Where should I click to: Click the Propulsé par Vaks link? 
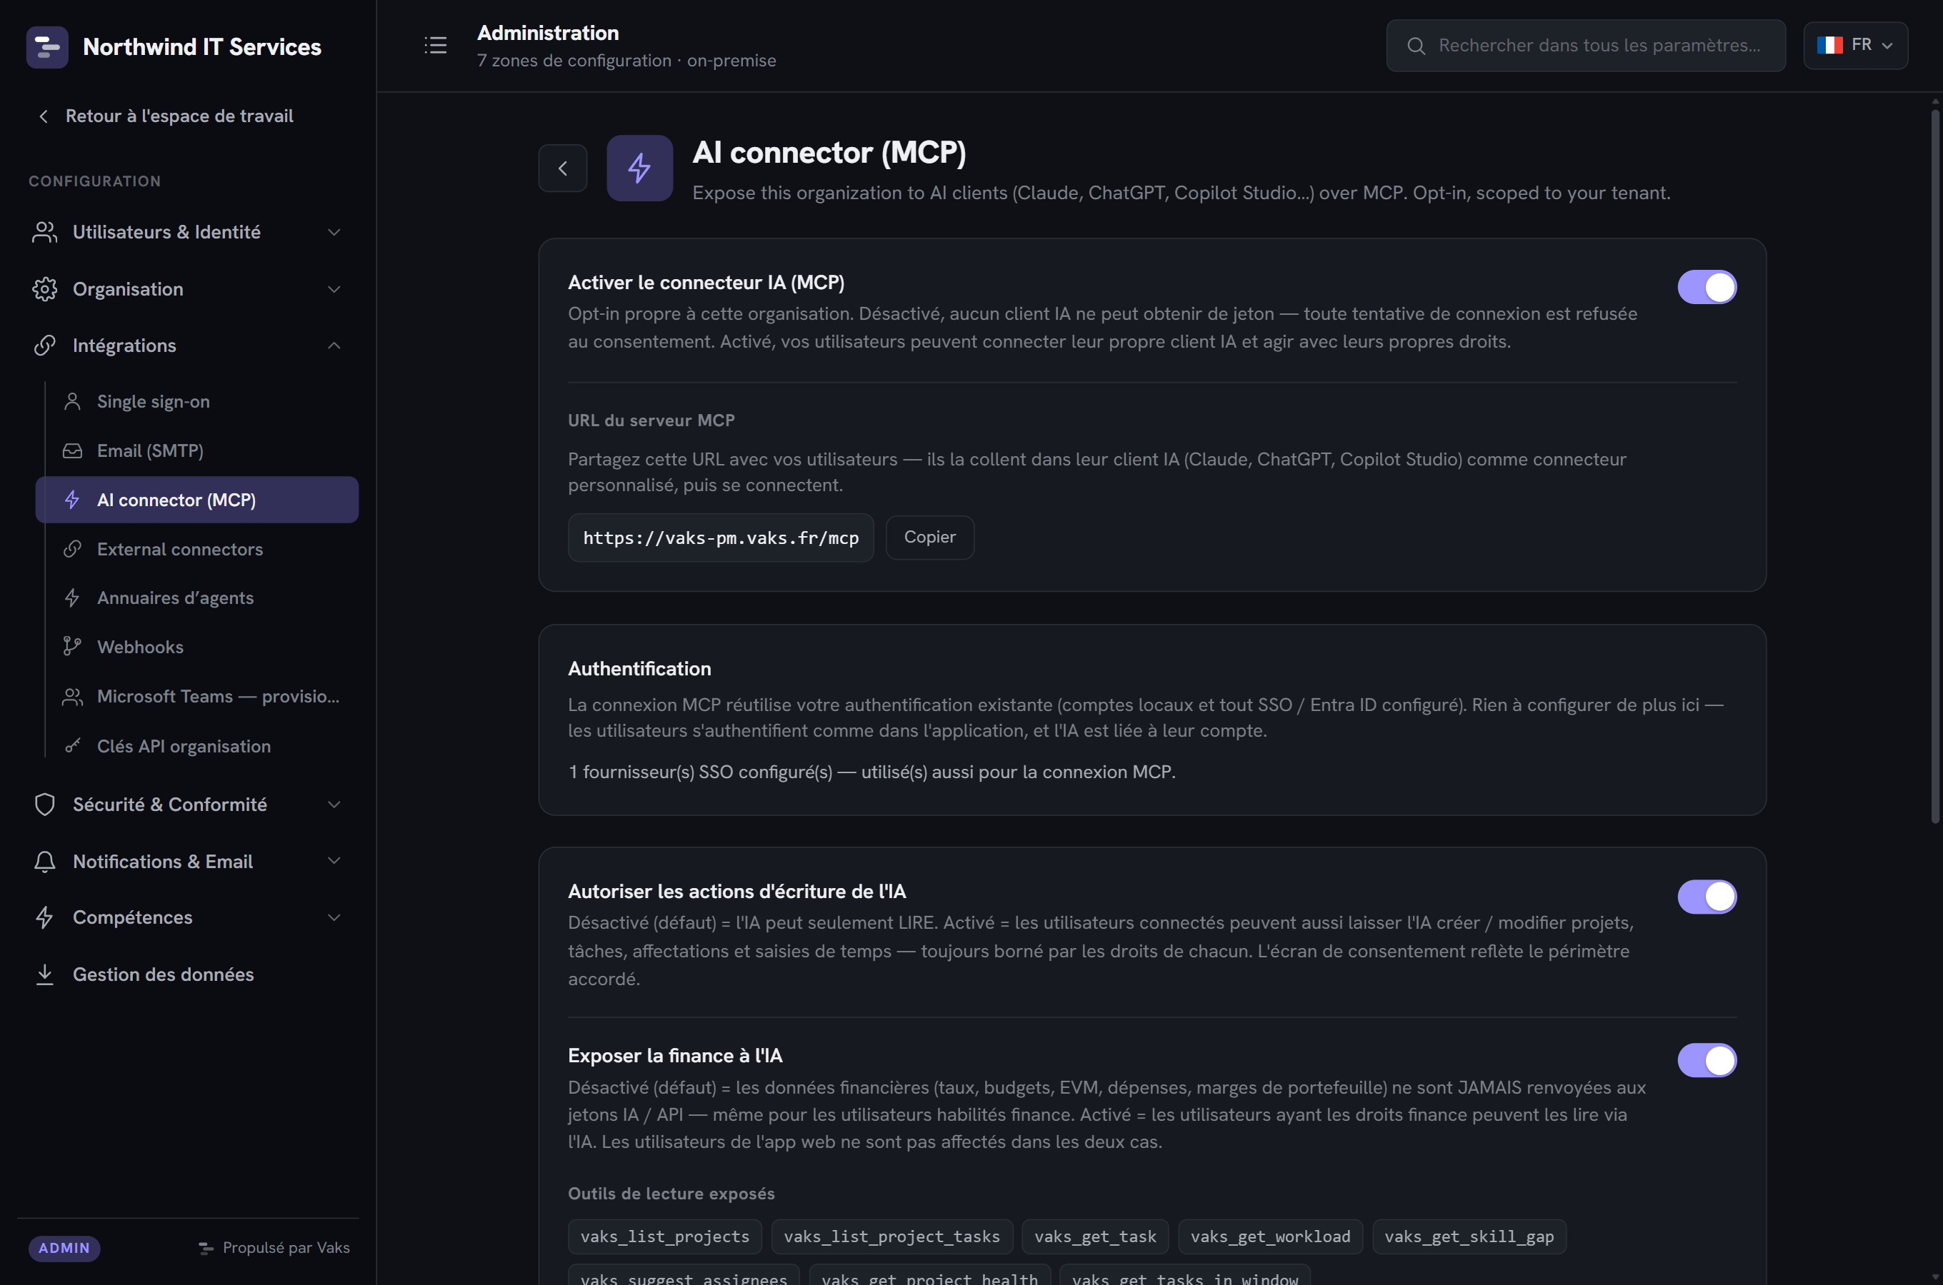click(x=274, y=1248)
